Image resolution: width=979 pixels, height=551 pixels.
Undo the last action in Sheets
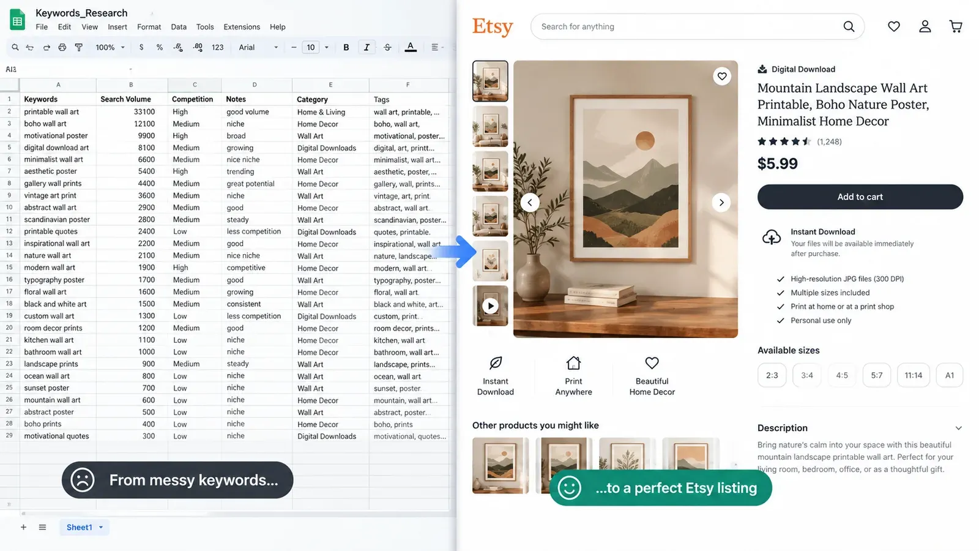30,47
